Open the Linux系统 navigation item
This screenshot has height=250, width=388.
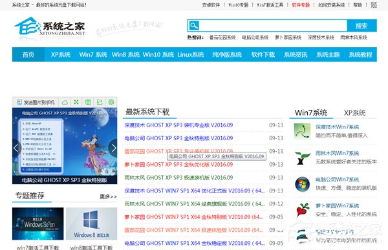[x=191, y=54]
